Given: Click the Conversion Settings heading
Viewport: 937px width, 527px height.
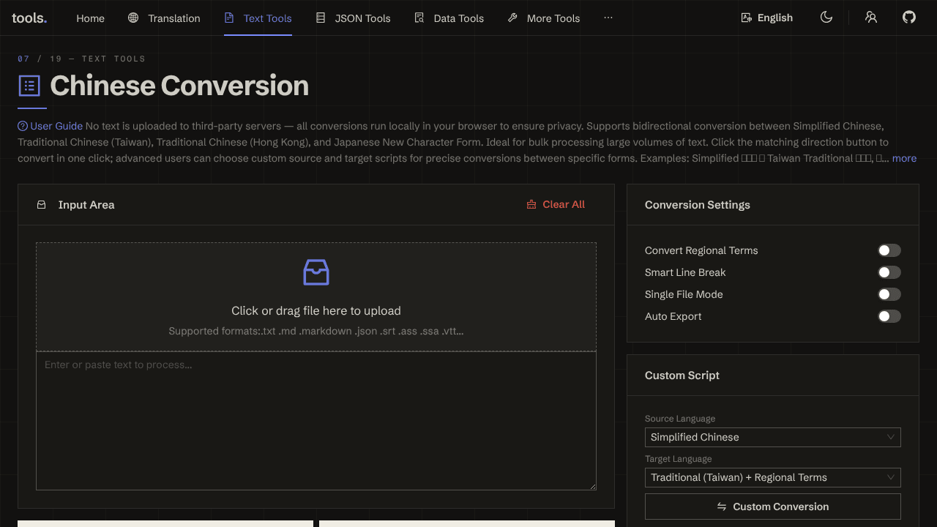Looking at the screenshot, I should pos(698,205).
